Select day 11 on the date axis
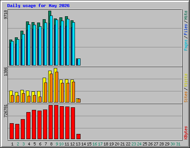This screenshot has width=190, height=148. [67, 144]
